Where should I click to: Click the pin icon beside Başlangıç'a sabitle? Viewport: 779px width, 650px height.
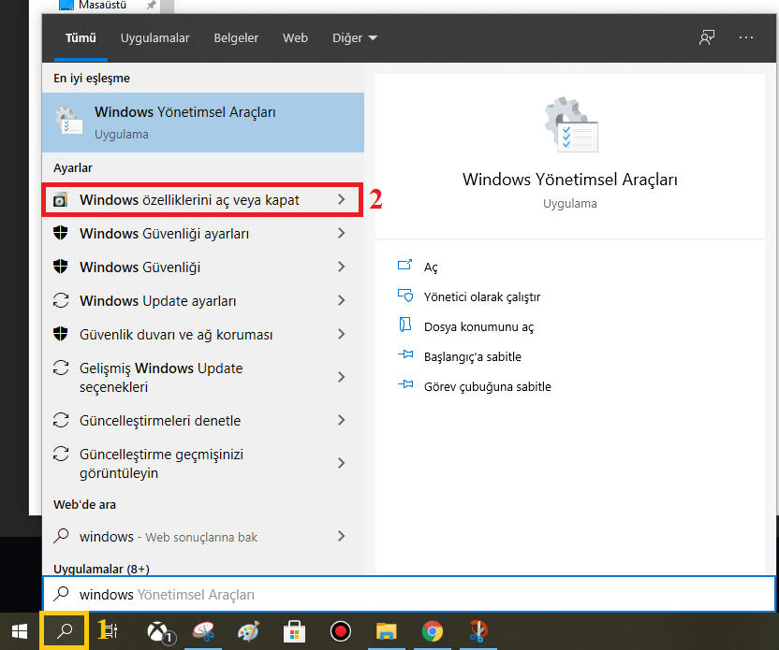pyautogui.click(x=405, y=355)
